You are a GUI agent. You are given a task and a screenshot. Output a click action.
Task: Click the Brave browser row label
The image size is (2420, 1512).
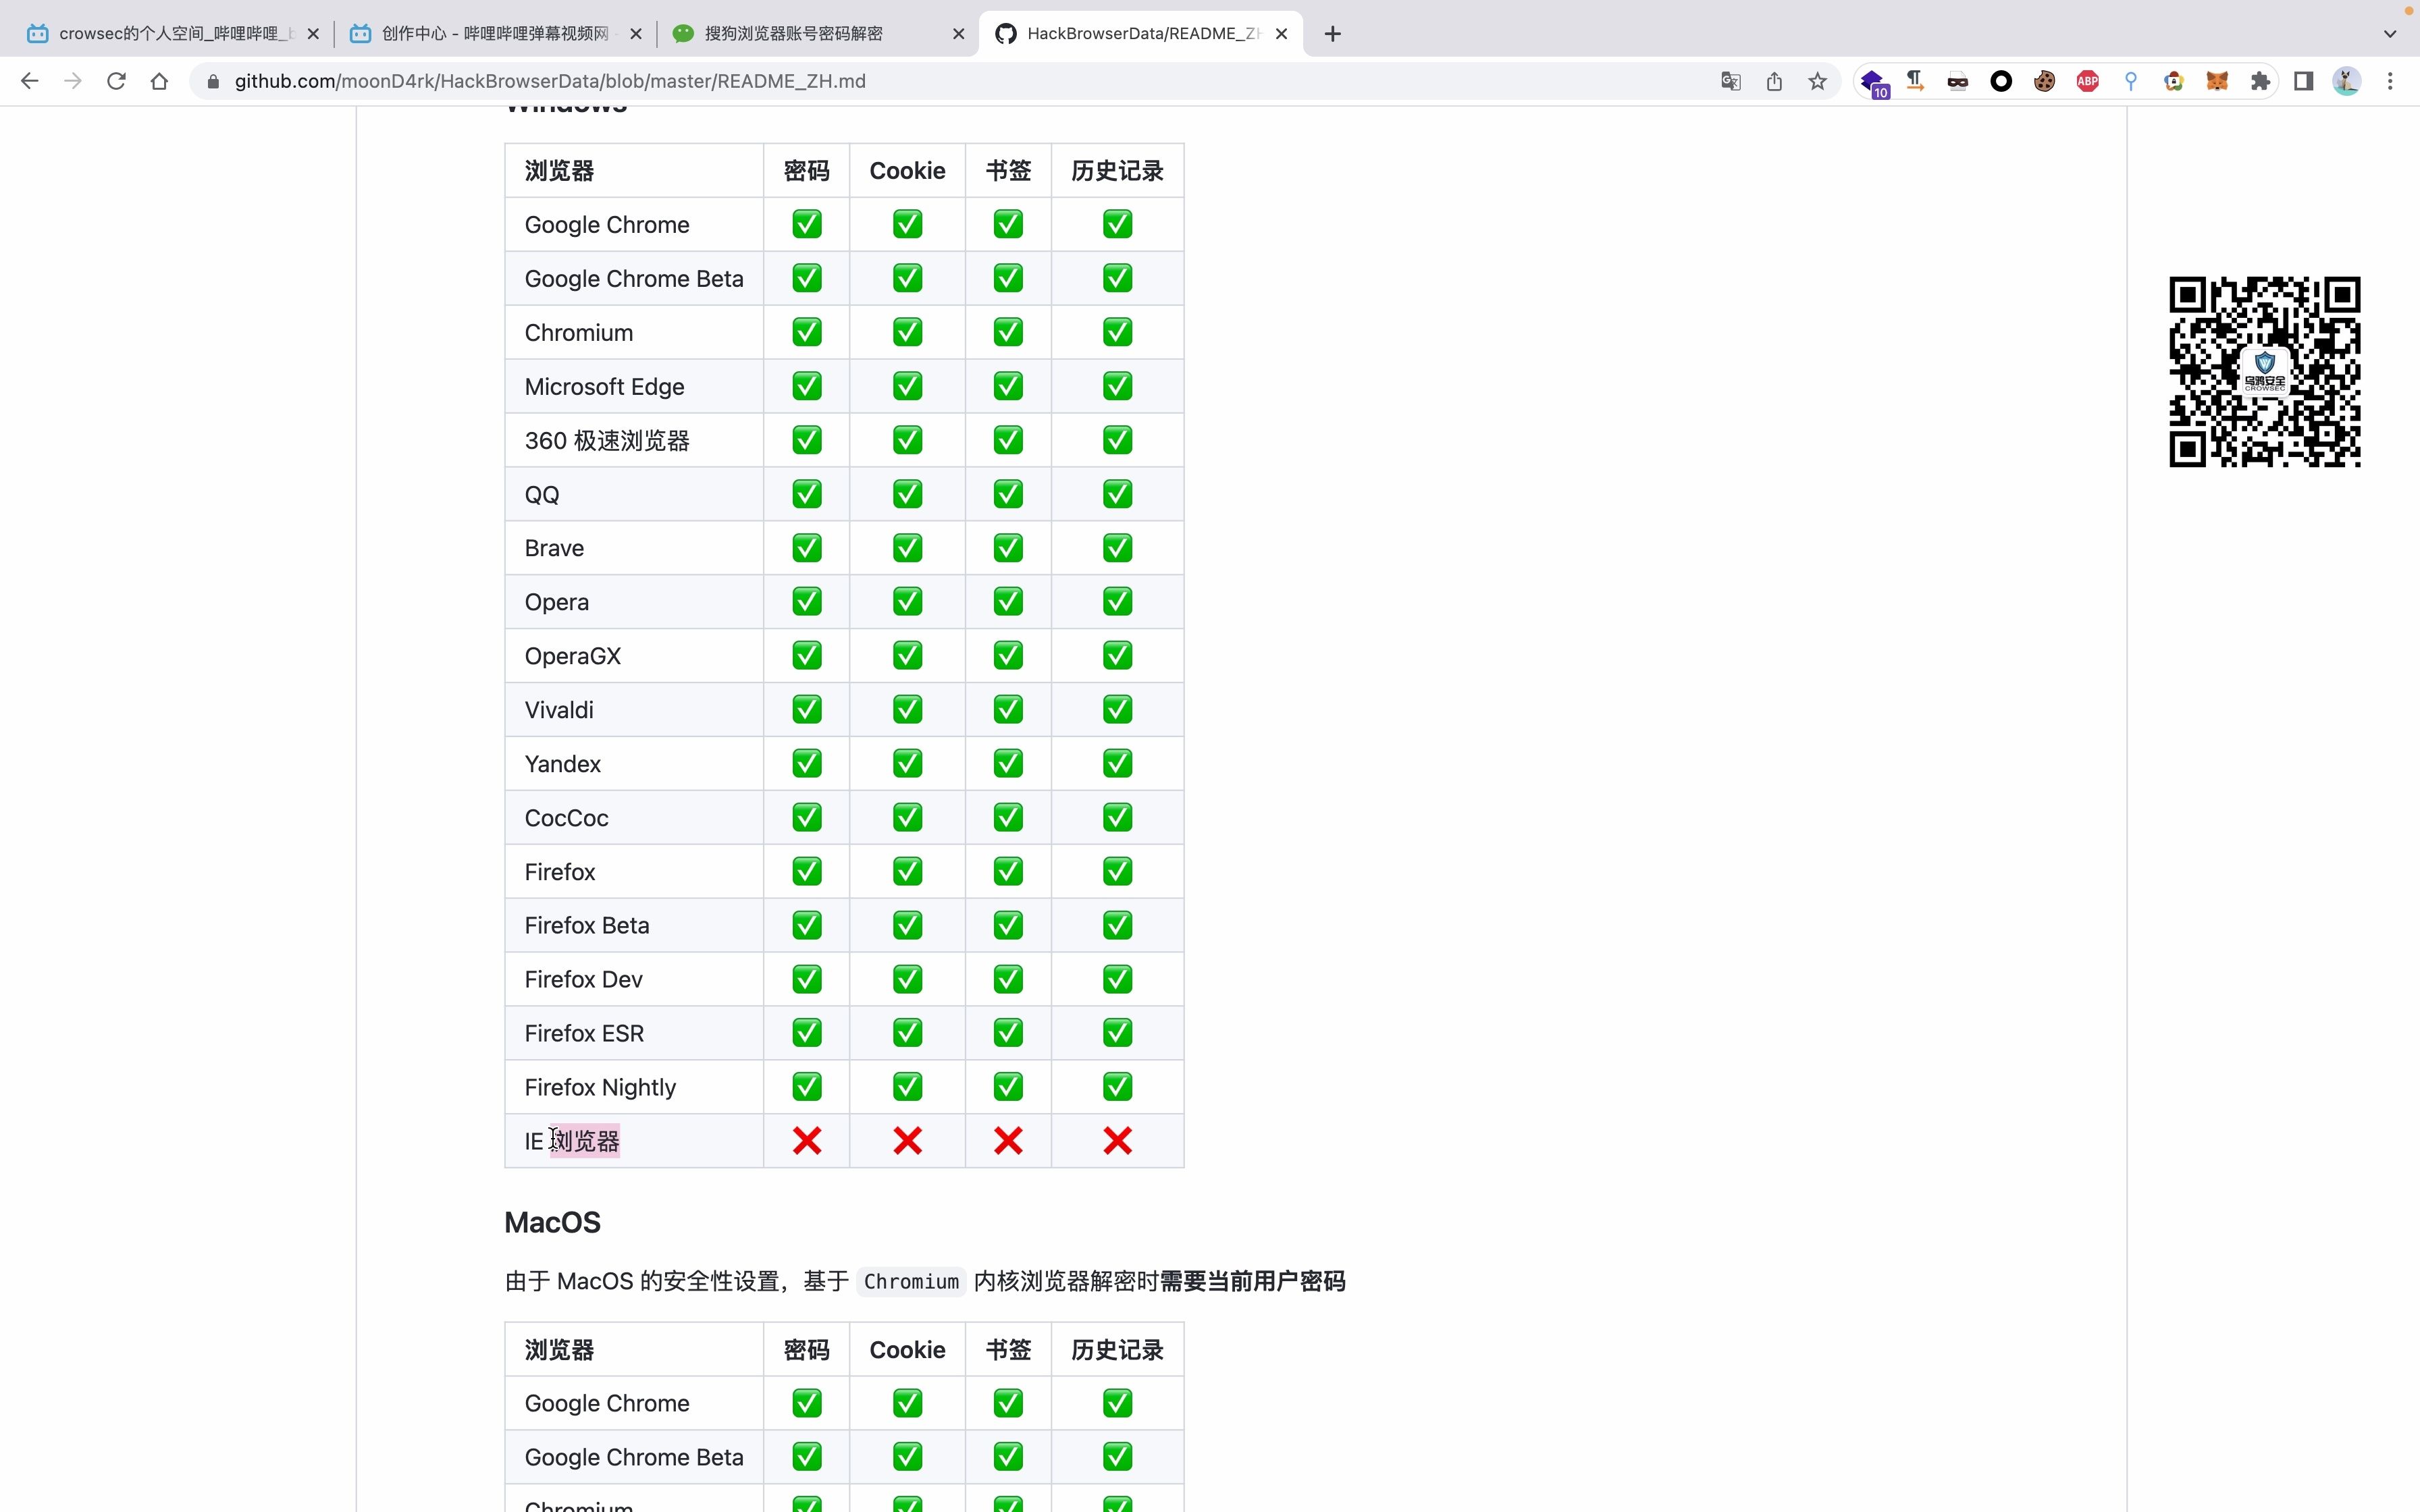pos(554,548)
